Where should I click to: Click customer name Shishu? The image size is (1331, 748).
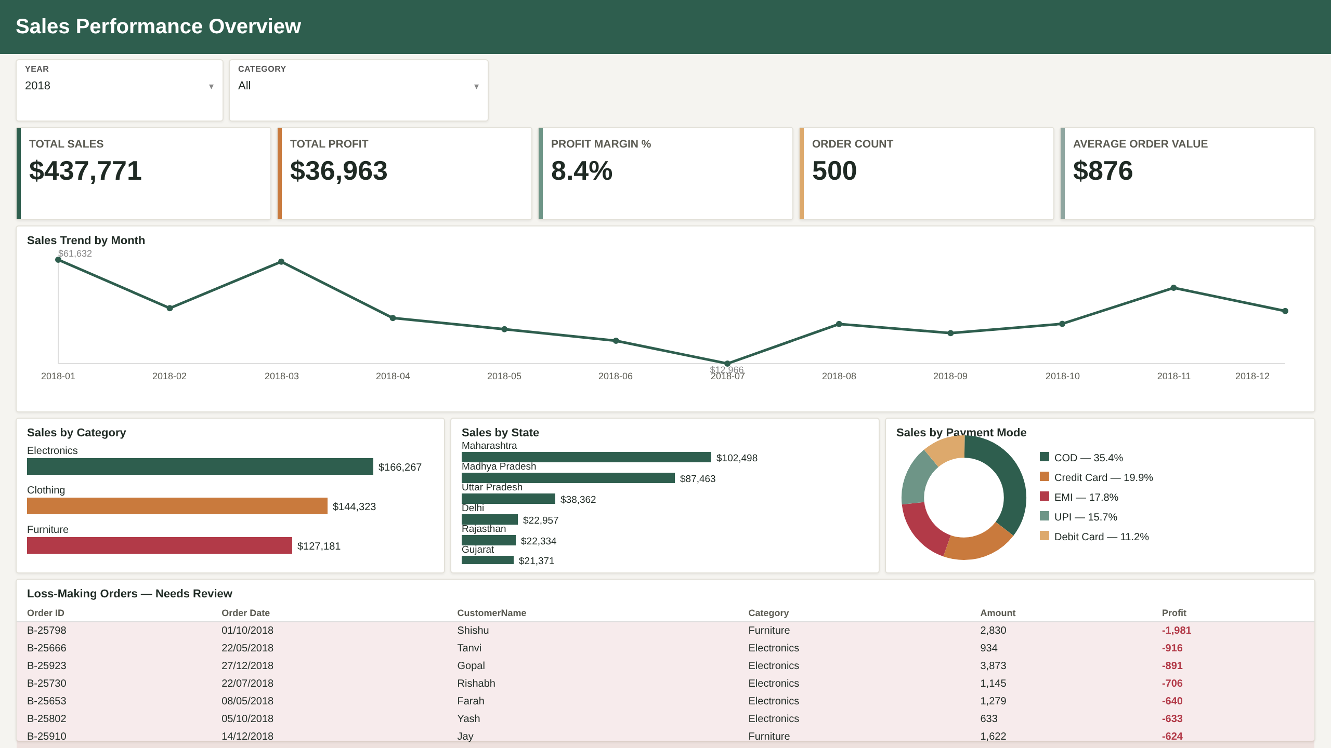(x=473, y=630)
